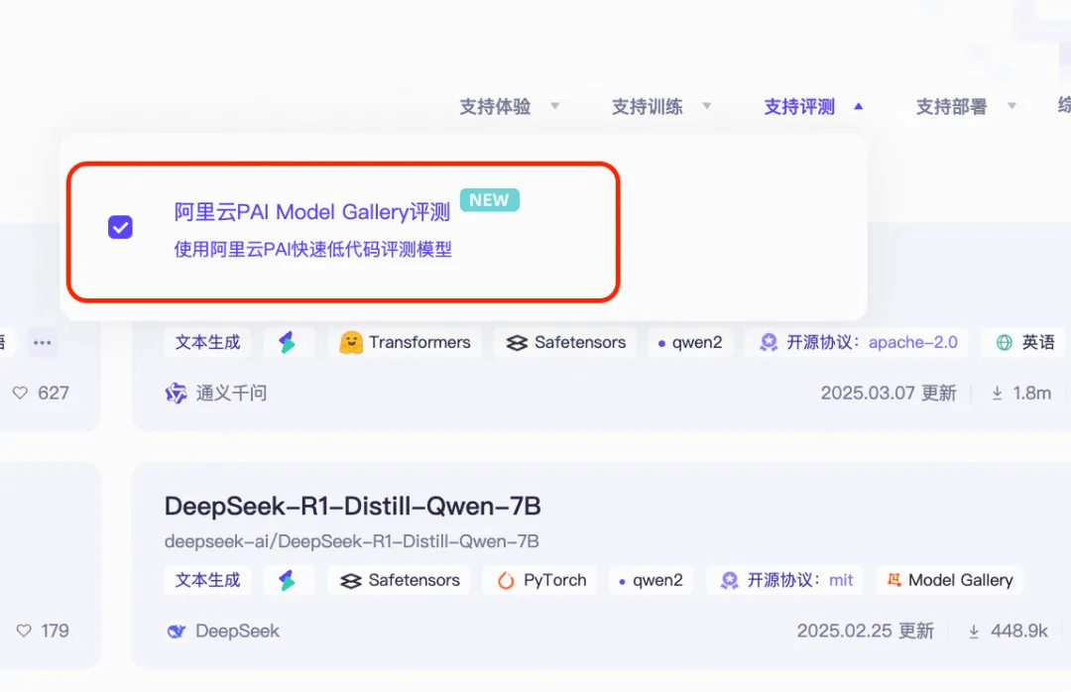Open the apache-2.0 license link
Viewport: 1071px width, 692px height.
913,342
